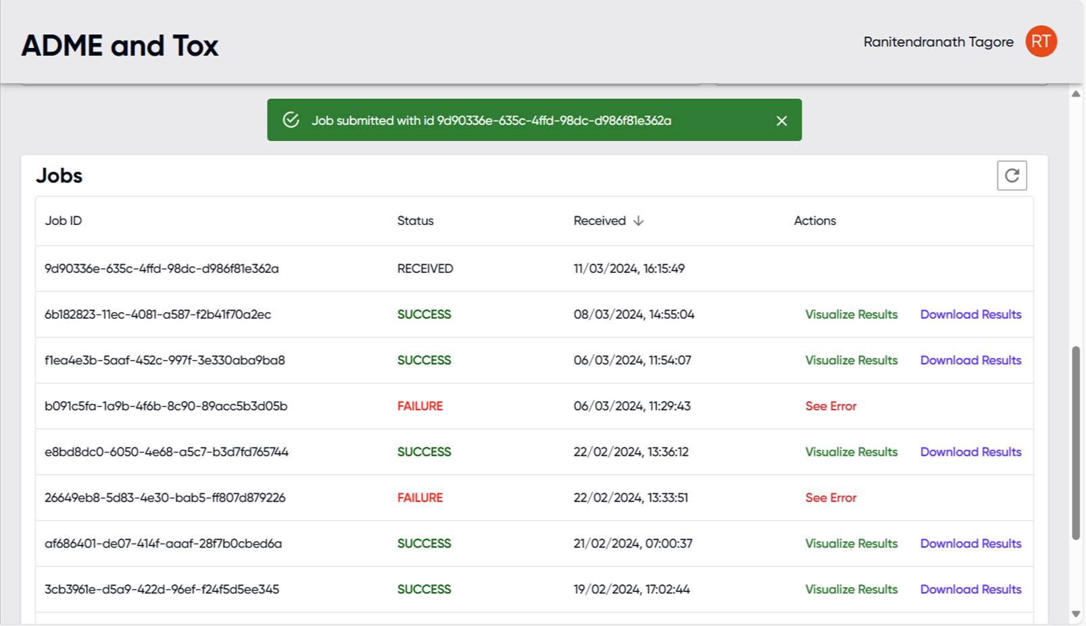Click the Job ID column header
Screen dimensions: 1086x626
64,221
